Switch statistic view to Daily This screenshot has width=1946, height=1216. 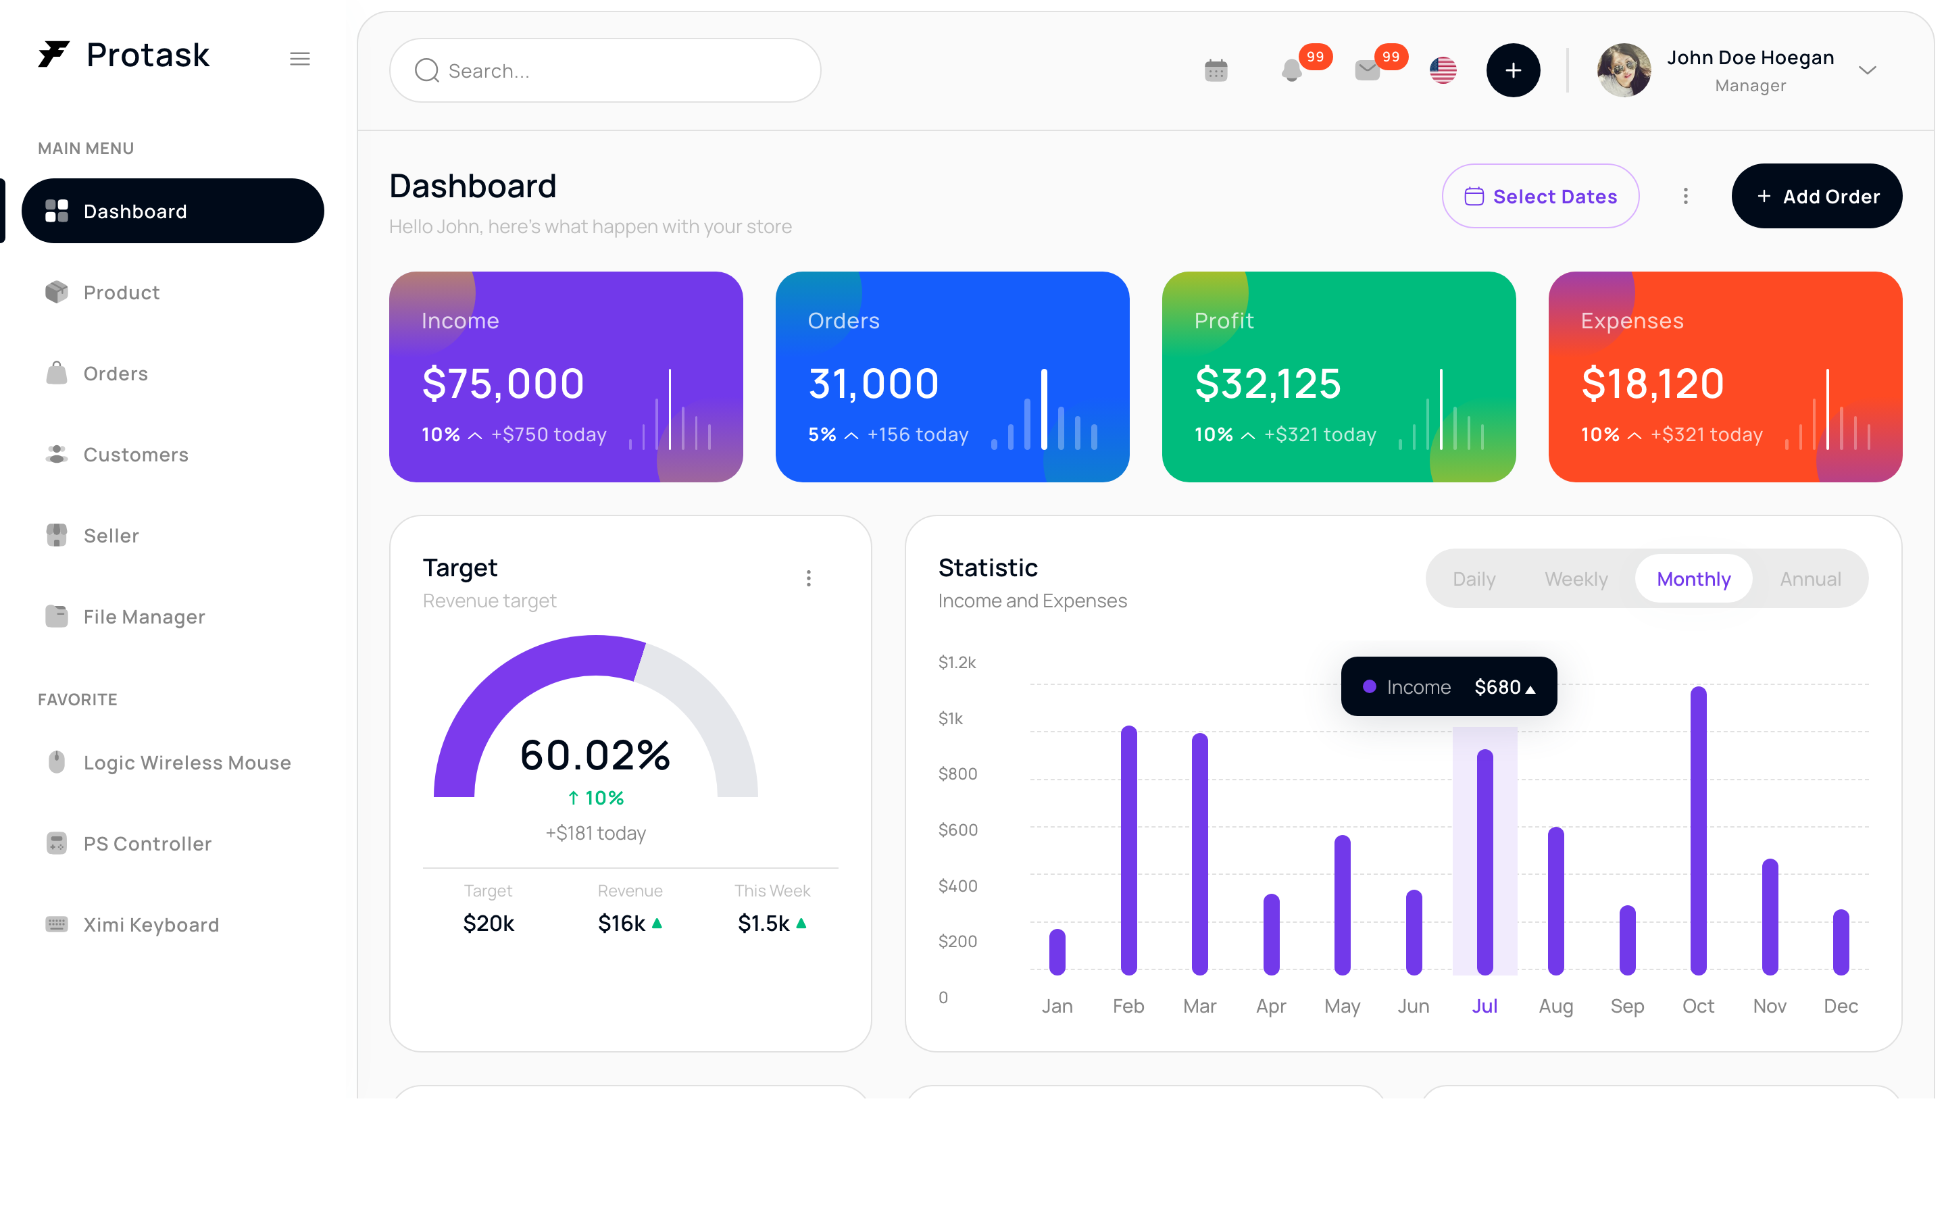1473,579
